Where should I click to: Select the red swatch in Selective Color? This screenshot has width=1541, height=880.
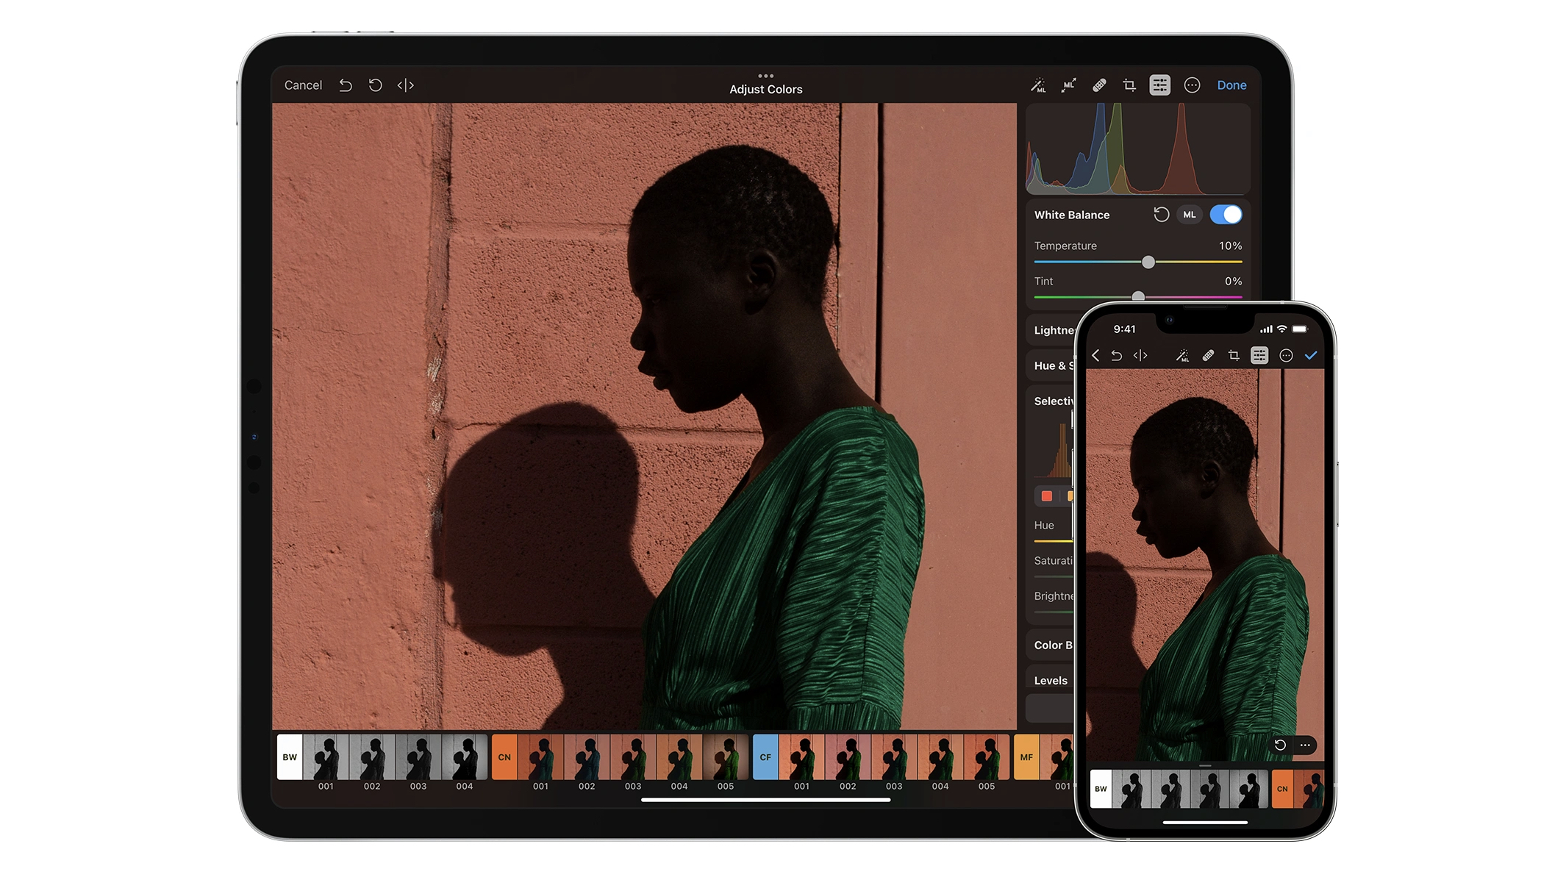pyautogui.click(x=1046, y=496)
